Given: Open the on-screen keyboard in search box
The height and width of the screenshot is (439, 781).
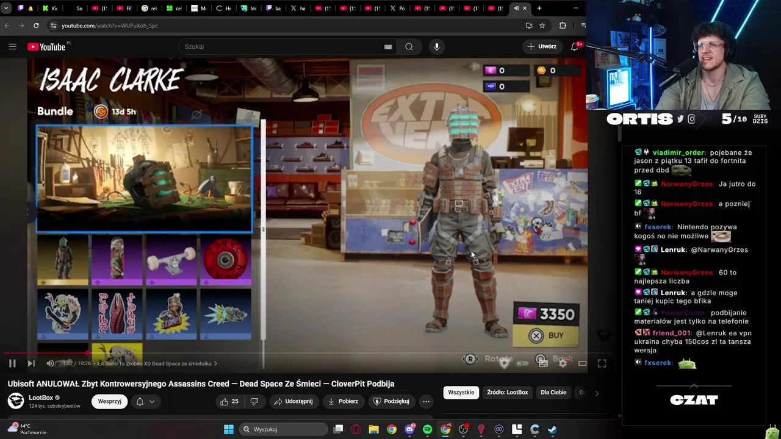Looking at the screenshot, I should click(x=388, y=46).
